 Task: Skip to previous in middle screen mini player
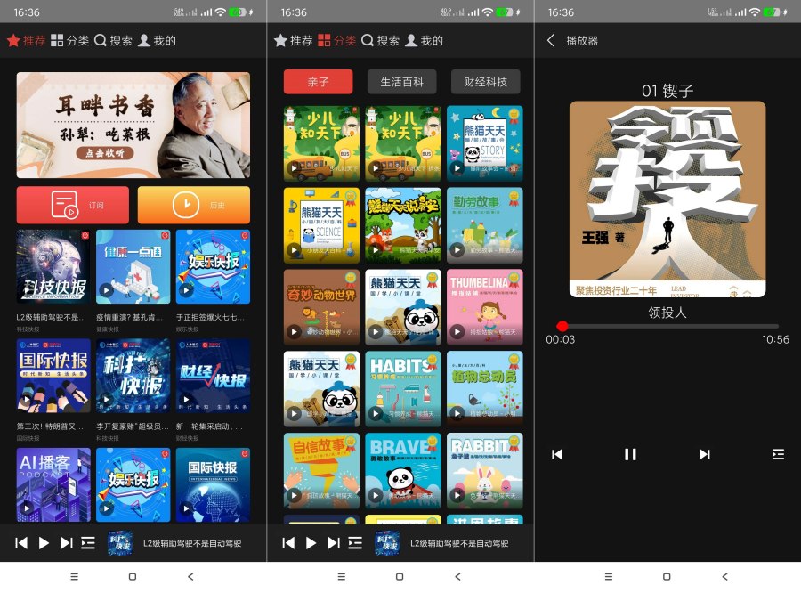point(288,543)
